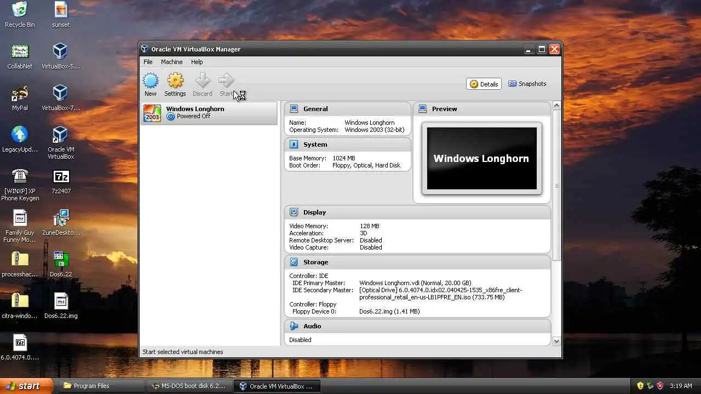Open the Dos6.22 archive desktop icon
This screenshot has width=701, height=394.
(61, 259)
